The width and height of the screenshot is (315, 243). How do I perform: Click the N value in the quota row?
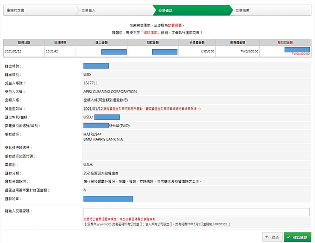[x=85, y=190]
